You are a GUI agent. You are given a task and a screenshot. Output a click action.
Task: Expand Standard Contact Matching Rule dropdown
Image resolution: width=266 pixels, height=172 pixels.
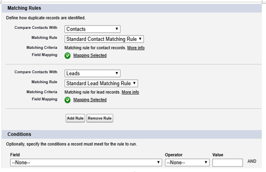[x=104, y=39]
